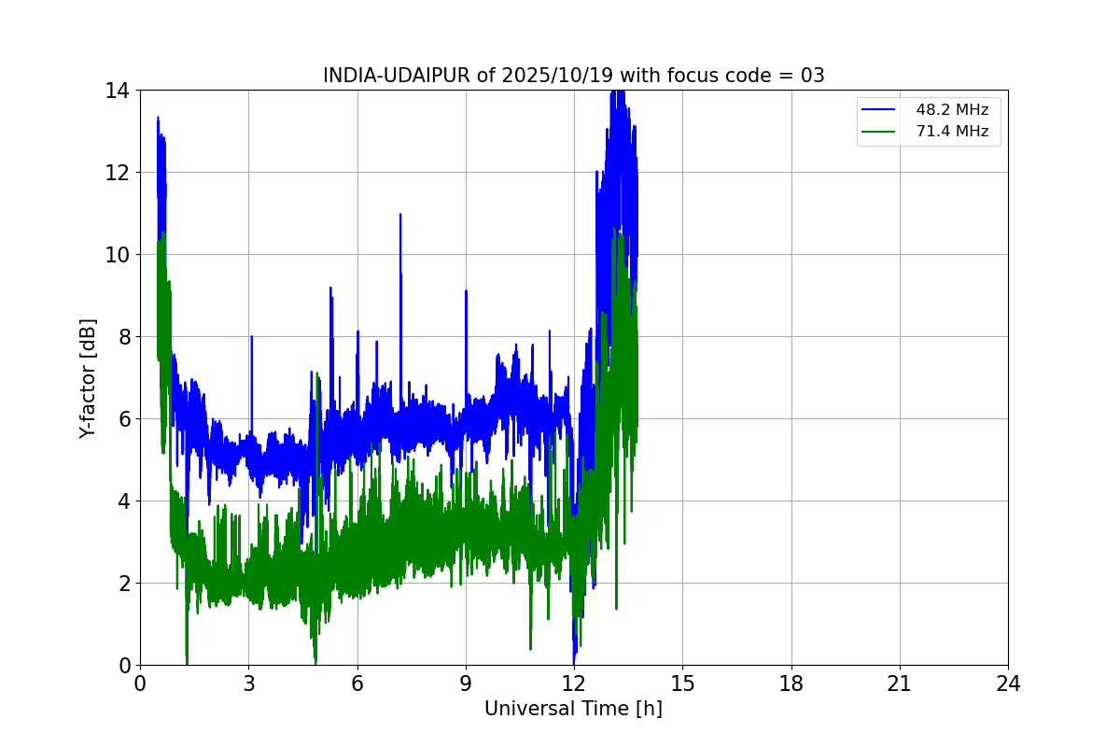Click x-axis tick label 12
The image size is (1120, 747).
point(574,684)
